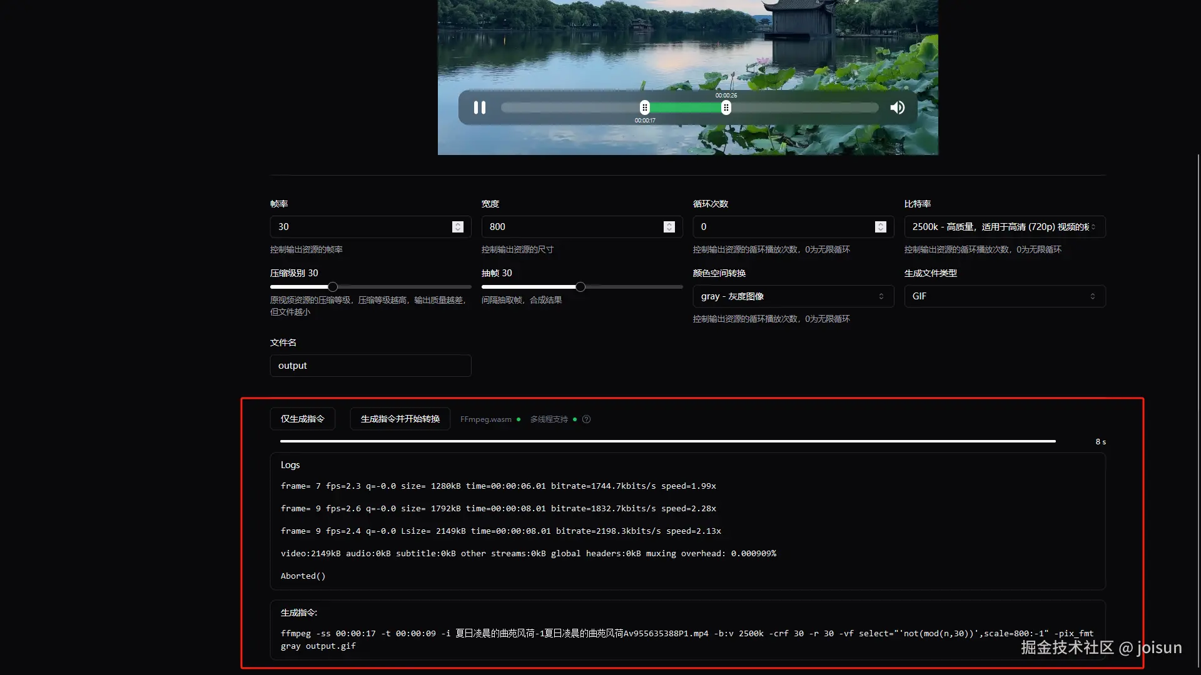Click the frame rate stepper arrows
Screen dimensions: 1201x675
[458, 227]
